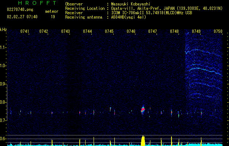Click the 0.9 frequency axis label
This screenshot has height=146, width=229.
tap(3, 84)
